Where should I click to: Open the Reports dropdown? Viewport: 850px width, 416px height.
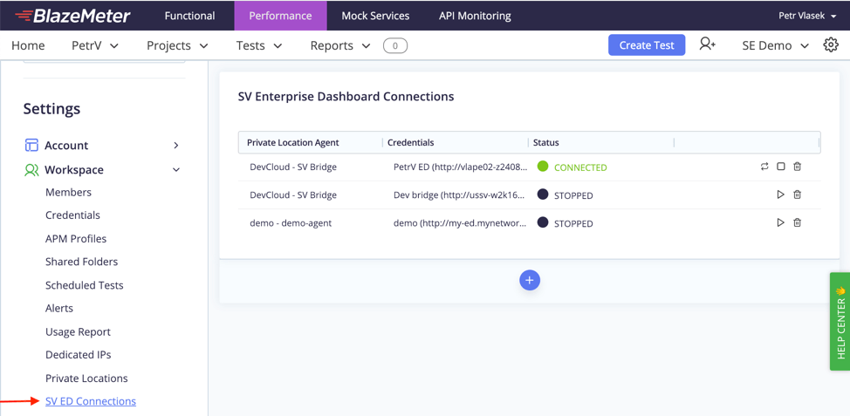point(339,45)
